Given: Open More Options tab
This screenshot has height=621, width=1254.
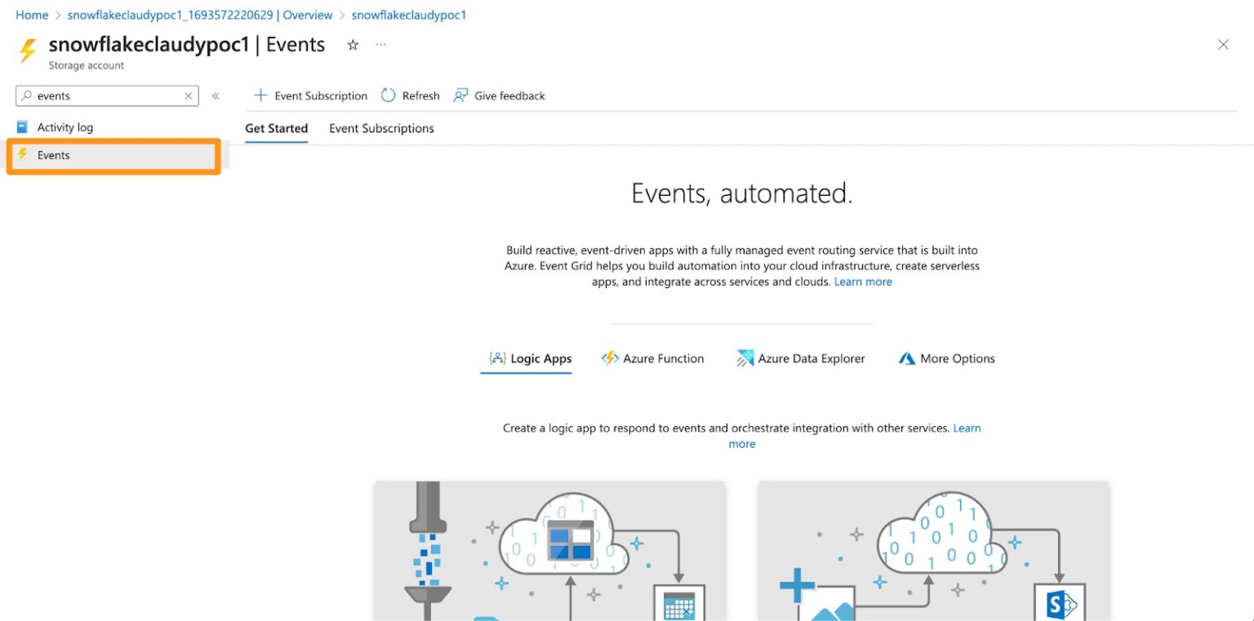Looking at the screenshot, I should tap(947, 358).
